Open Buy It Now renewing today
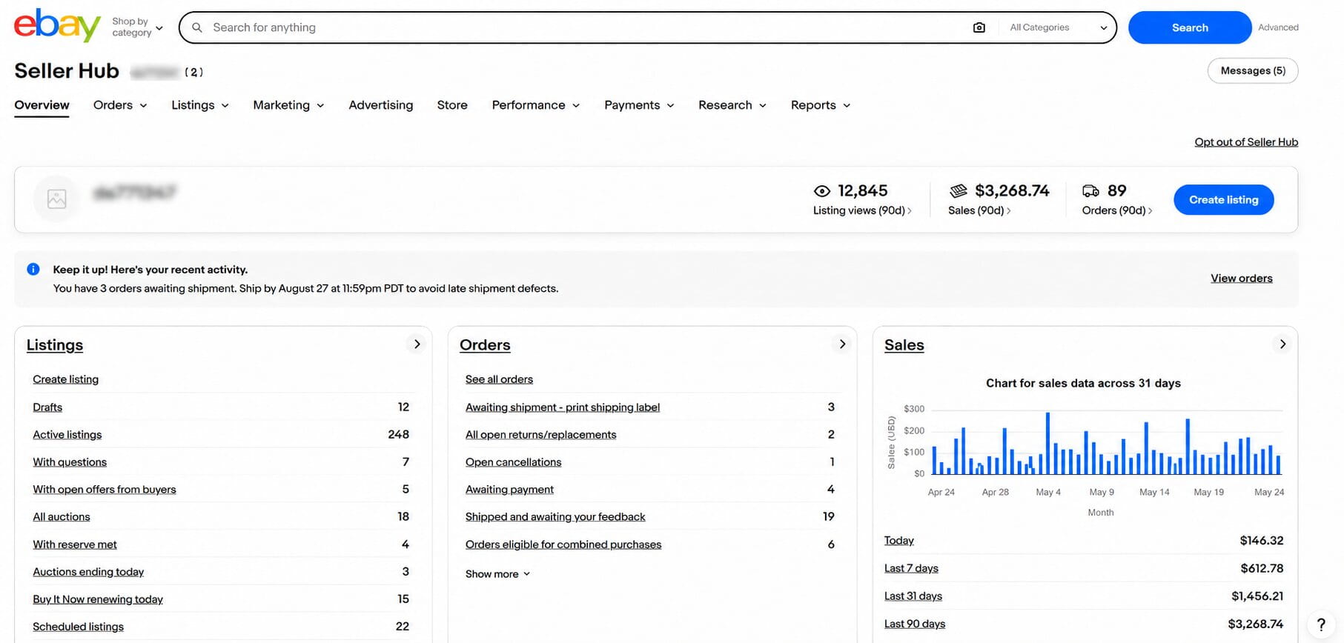1344x643 pixels. (x=98, y=599)
